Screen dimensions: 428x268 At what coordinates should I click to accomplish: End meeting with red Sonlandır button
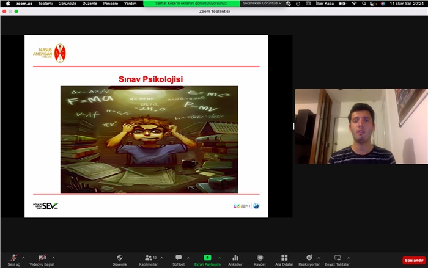tap(414, 260)
